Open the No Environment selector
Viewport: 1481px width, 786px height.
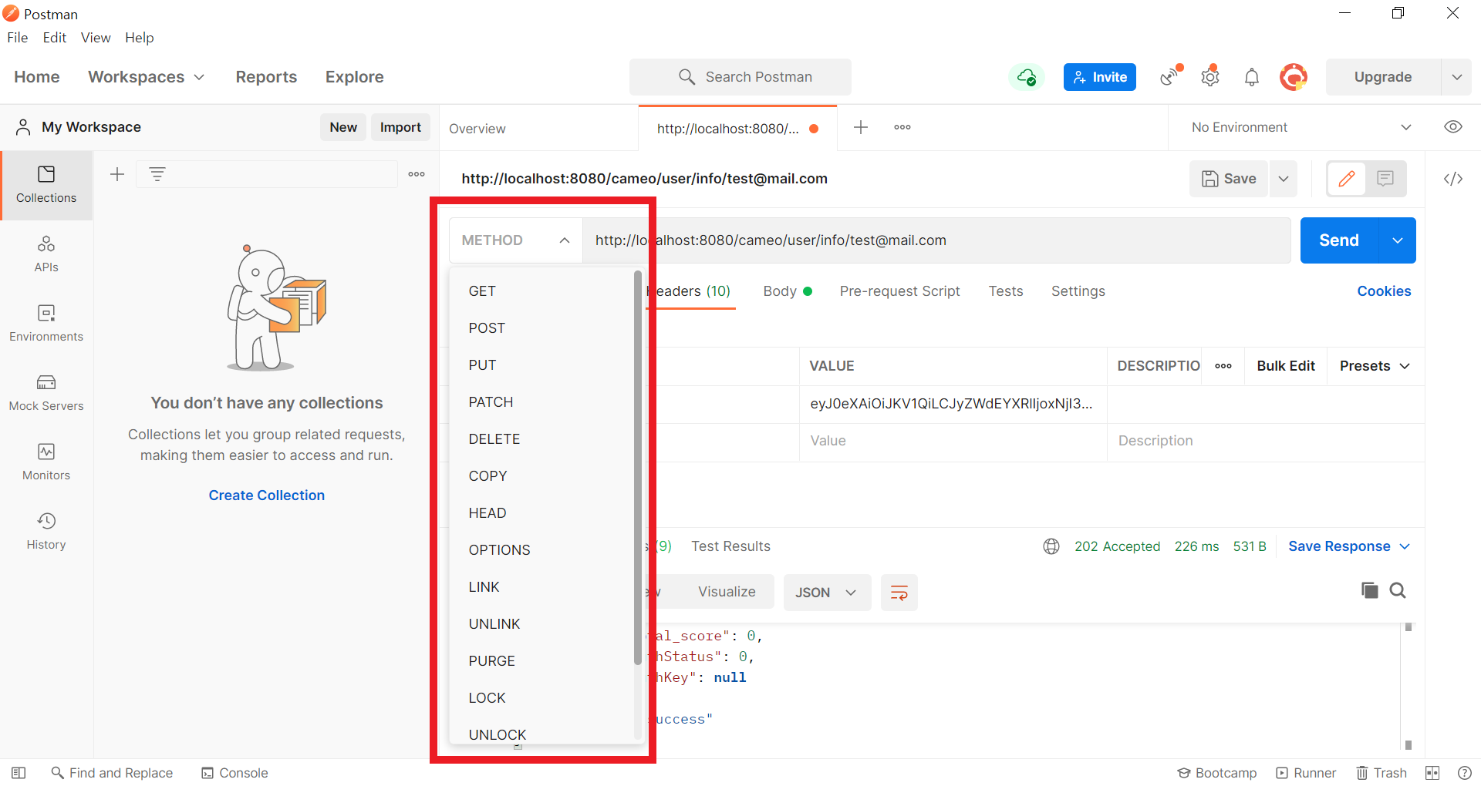tap(1301, 127)
